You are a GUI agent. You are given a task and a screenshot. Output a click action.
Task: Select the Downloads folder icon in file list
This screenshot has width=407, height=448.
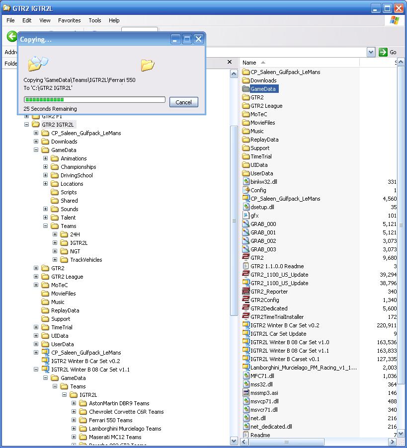tap(246, 80)
